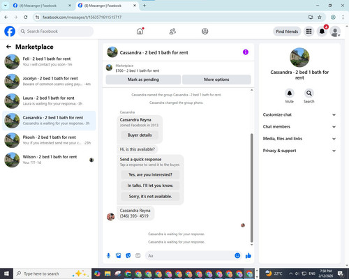The width and height of the screenshot is (349, 279).
Task: Expand Privacy & support section
Action: coord(299,151)
